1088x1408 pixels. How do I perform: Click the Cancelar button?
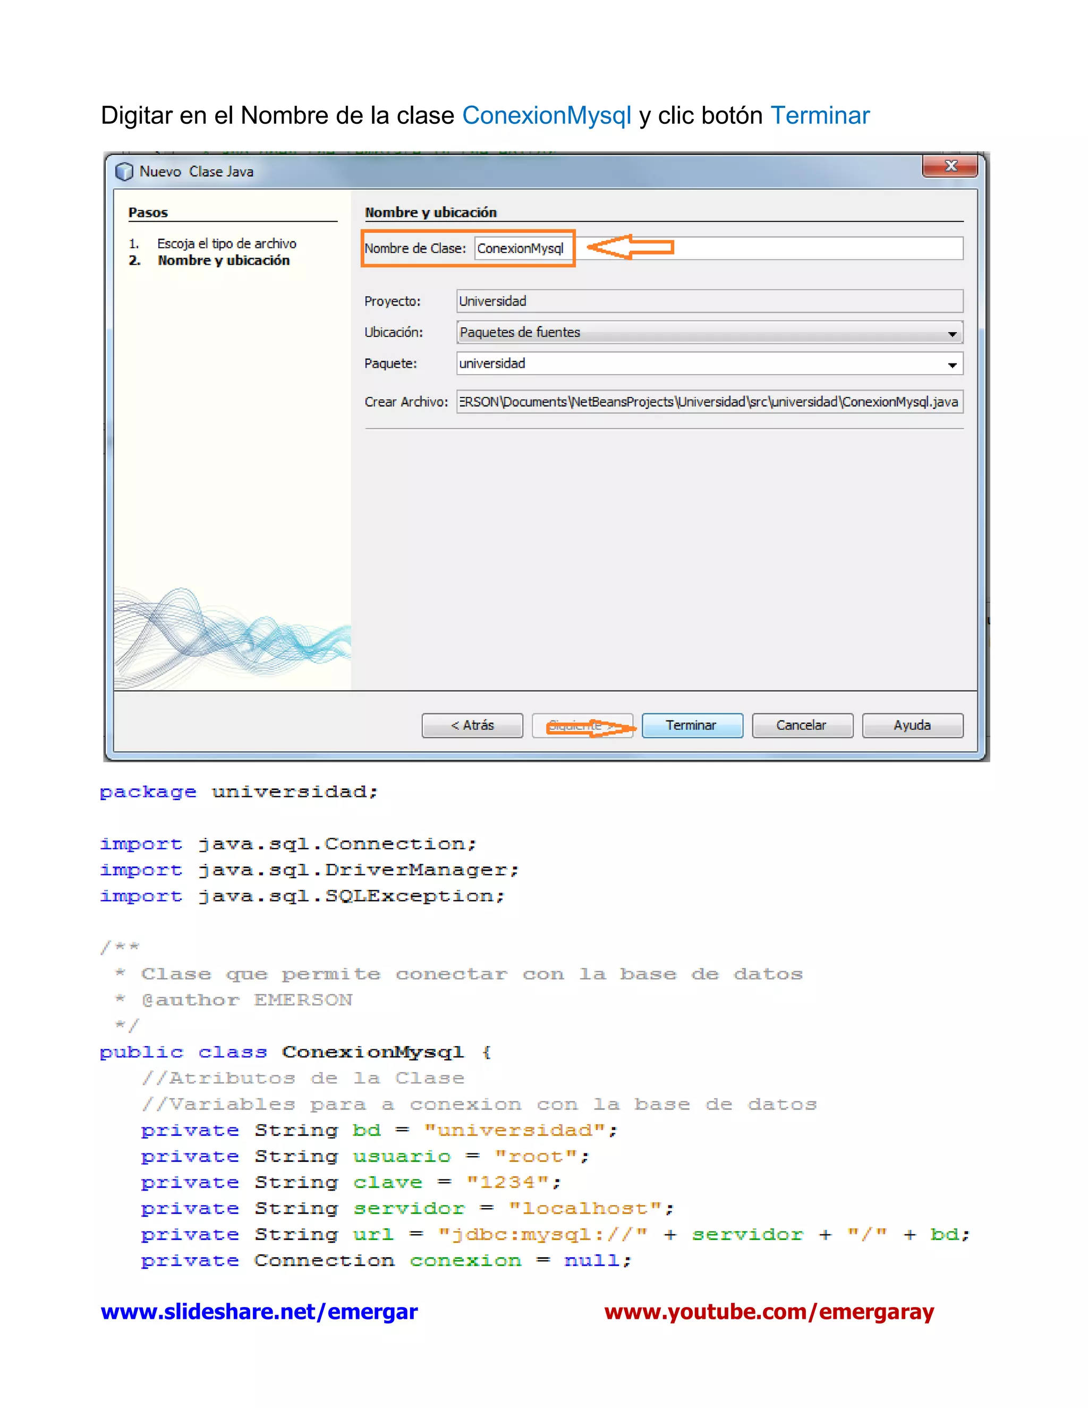(802, 725)
